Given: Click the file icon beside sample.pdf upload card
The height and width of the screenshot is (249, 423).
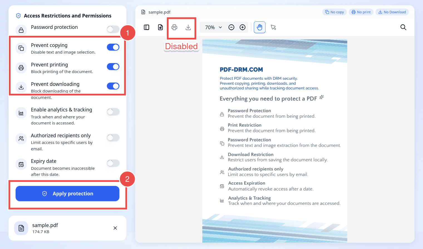Looking at the screenshot, I should (x=21, y=228).
